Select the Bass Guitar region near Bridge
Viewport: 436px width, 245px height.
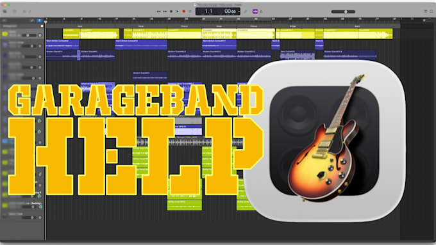[298, 55]
